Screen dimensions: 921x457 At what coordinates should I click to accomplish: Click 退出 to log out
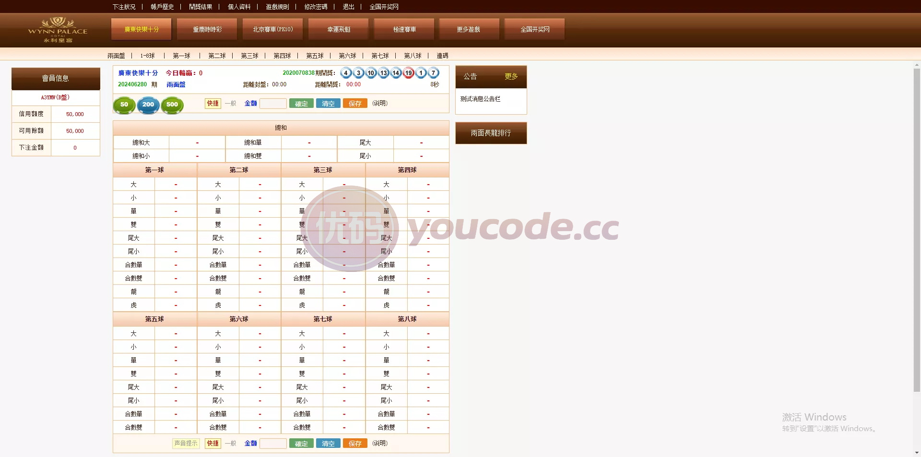pyautogui.click(x=348, y=7)
